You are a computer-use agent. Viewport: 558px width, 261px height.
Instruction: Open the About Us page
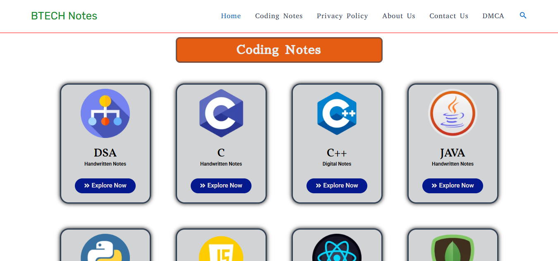coord(399,16)
